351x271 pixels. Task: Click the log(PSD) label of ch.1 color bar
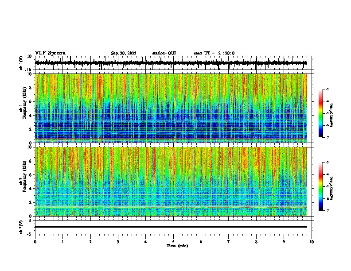pyautogui.click(x=331, y=116)
